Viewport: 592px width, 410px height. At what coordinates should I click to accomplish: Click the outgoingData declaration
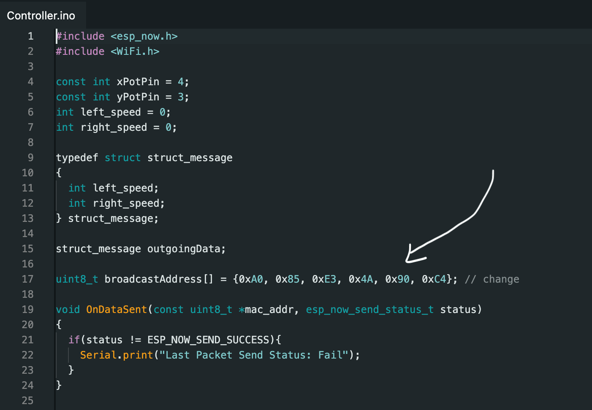pyautogui.click(x=141, y=249)
